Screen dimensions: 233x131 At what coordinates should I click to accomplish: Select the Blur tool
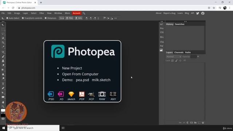pos(3,74)
